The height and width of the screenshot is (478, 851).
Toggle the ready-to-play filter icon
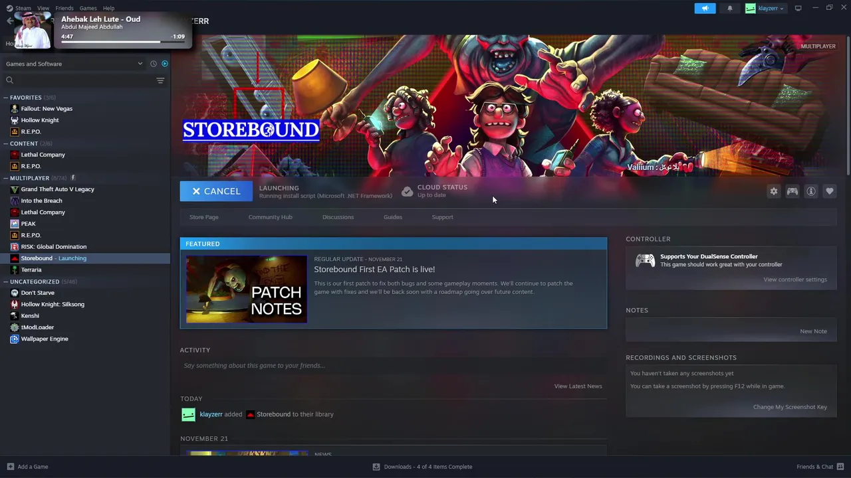pyautogui.click(x=165, y=64)
